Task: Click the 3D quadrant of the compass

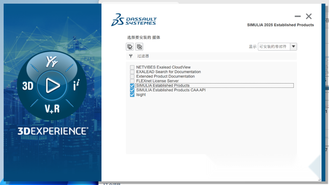Action: click(28, 86)
